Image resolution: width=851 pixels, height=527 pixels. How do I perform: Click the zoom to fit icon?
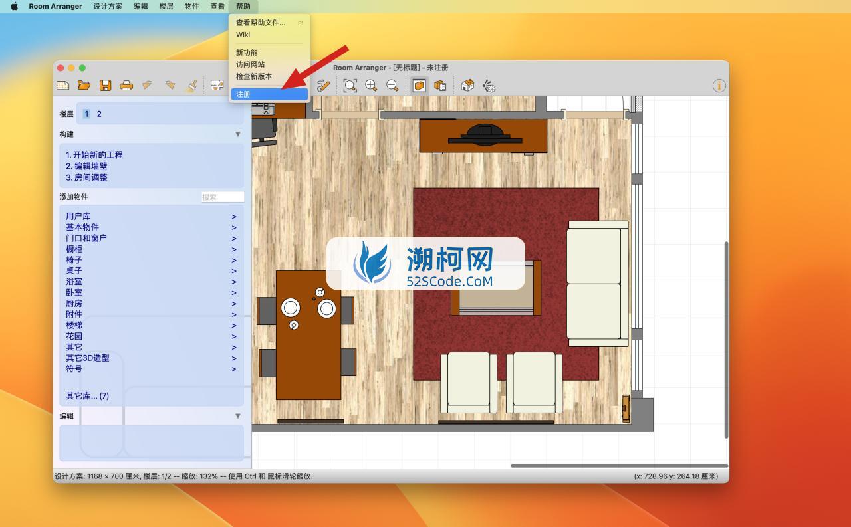(350, 85)
